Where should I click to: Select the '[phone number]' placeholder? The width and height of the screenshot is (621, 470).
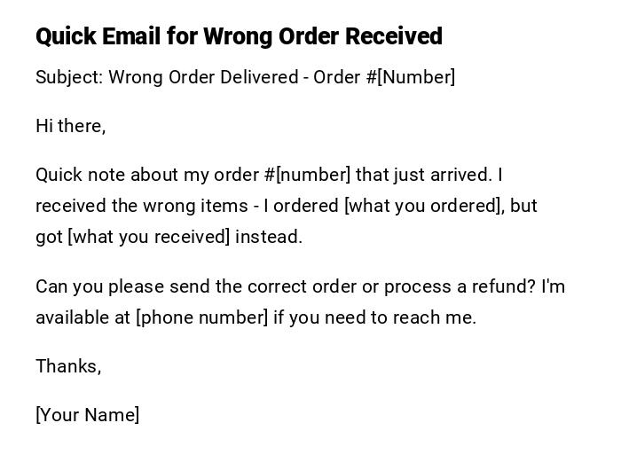click(x=201, y=317)
